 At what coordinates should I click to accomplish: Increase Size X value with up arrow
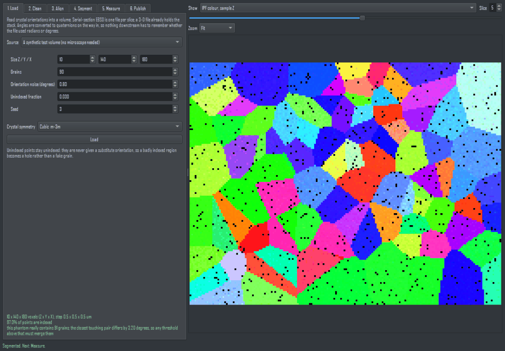[175, 57]
